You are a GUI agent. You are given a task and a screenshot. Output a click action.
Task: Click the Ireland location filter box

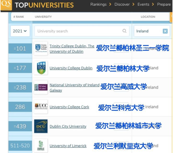click(x=152, y=31)
